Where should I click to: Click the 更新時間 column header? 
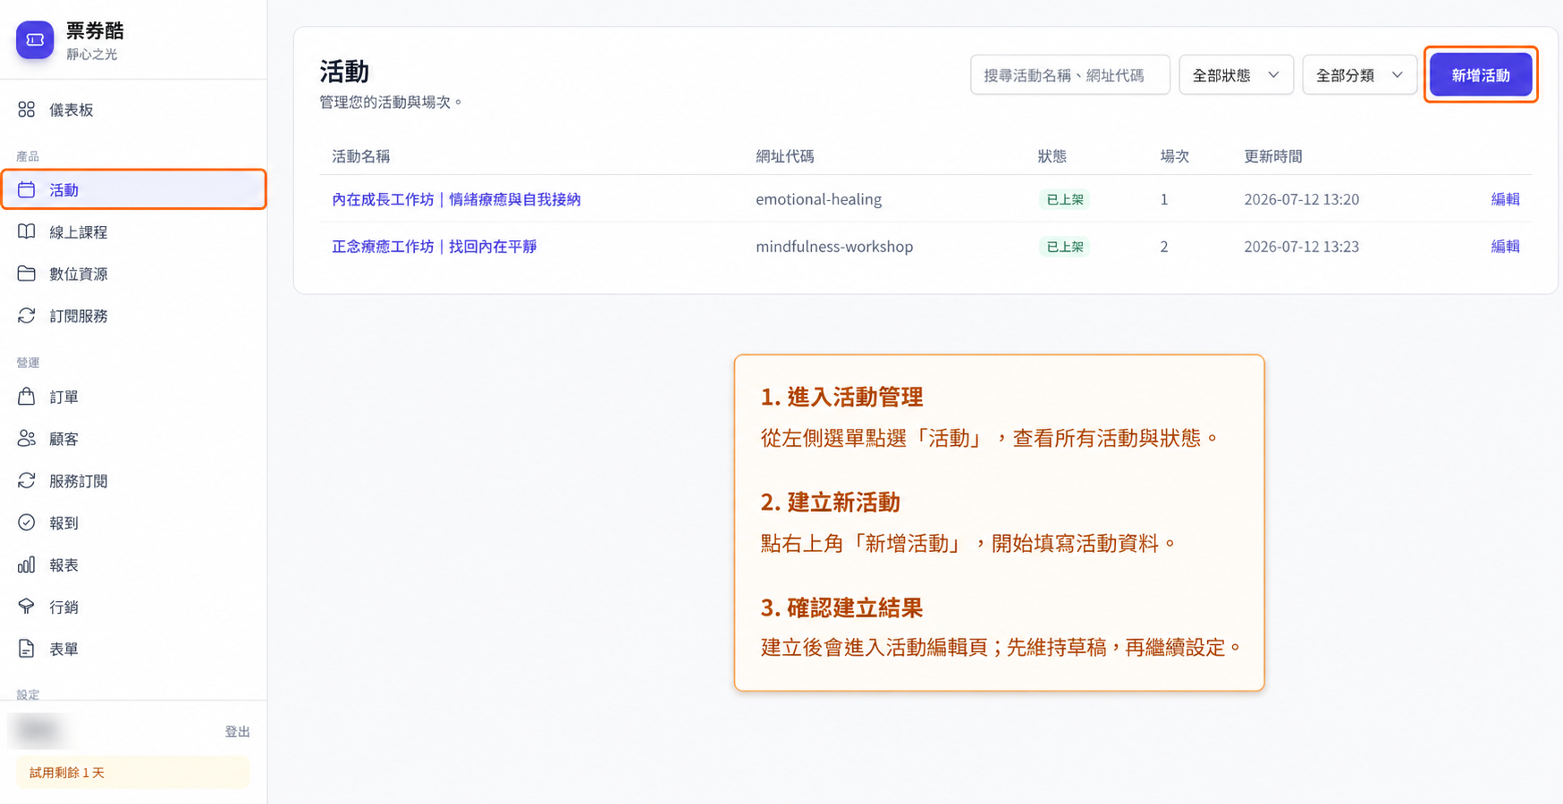point(1272,156)
